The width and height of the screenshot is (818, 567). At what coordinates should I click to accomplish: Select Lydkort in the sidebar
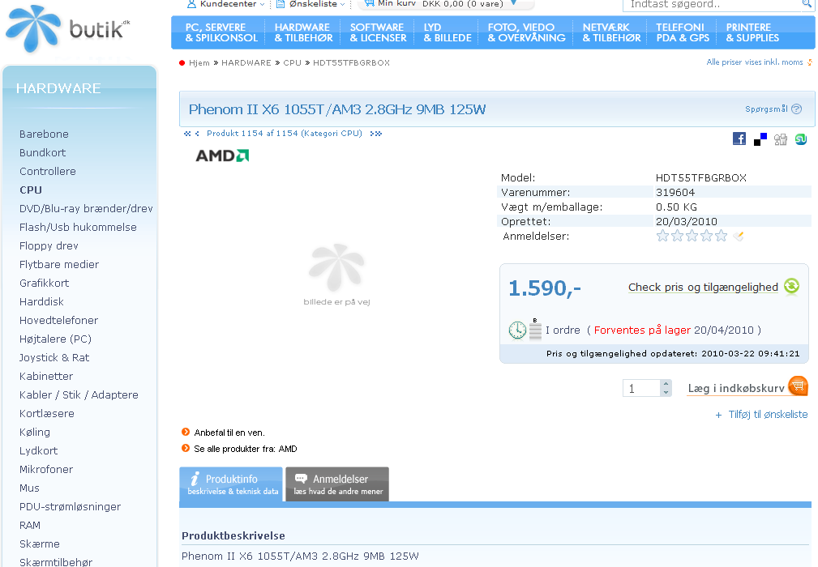[39, 451]
